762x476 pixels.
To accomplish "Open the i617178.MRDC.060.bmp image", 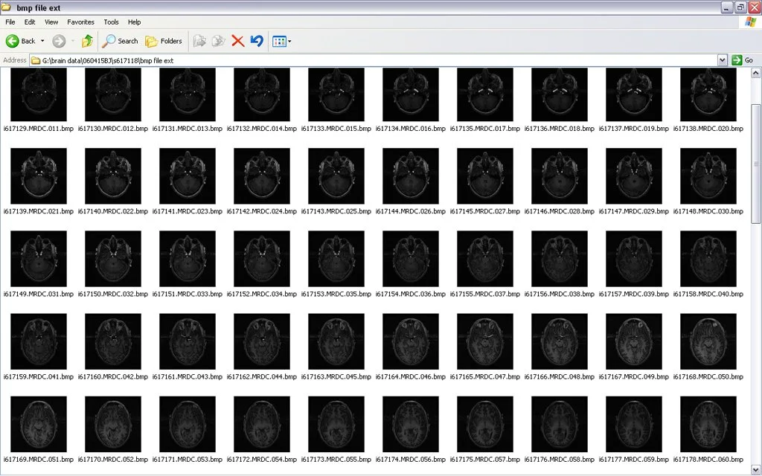I will [708, 424].
